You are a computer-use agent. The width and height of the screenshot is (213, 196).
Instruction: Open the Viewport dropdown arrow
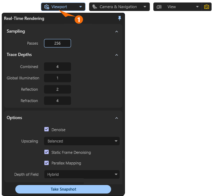[x=81, y=7]
